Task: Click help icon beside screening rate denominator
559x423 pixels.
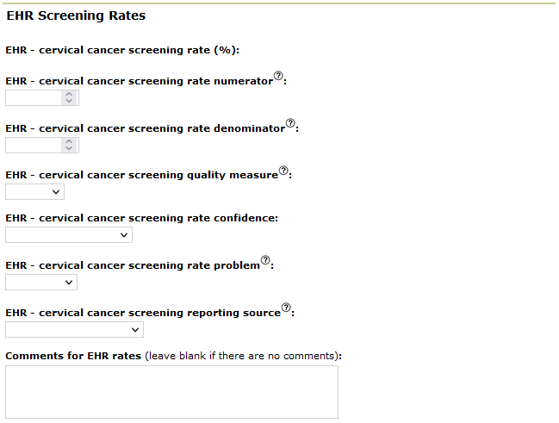Action: (290, 123)
